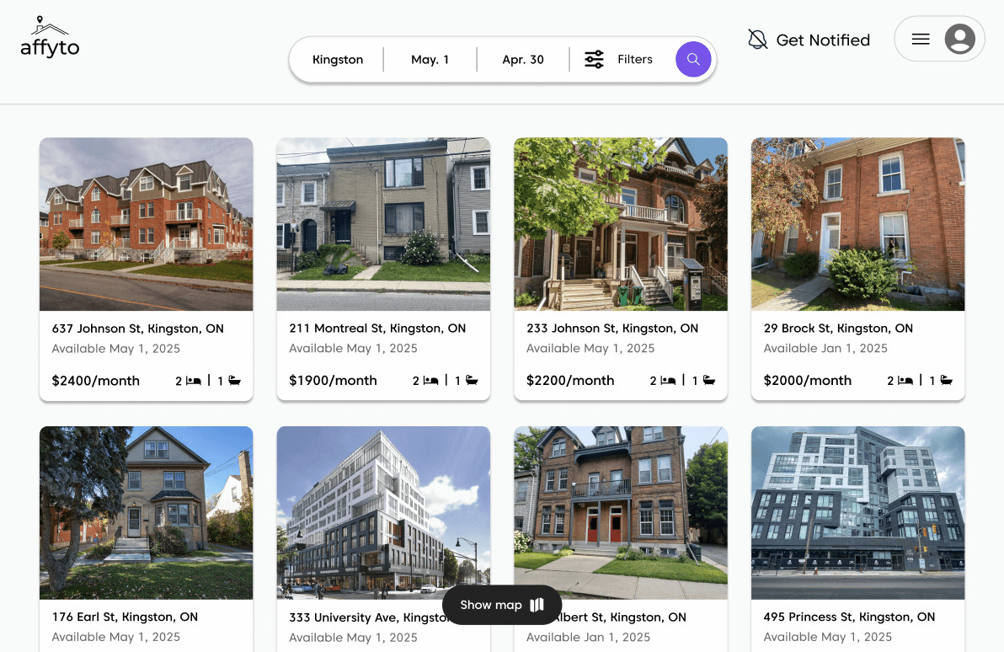Click the 233 Johnson St, Kingston, ON address
This screenshot has height=652, width=1004.
[612, 328]
